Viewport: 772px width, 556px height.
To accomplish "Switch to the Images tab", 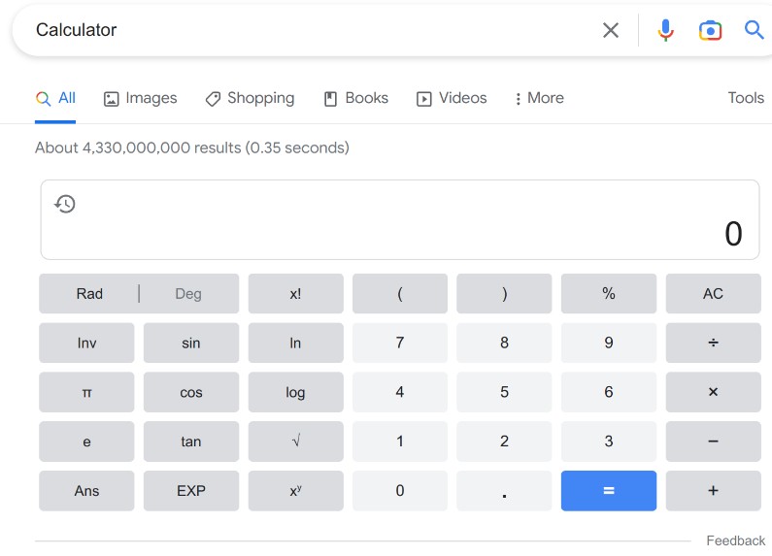I will click(140, 98).
